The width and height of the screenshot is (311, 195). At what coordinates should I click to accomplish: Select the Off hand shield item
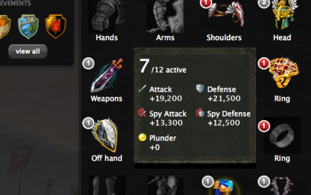tap(105, 135)
